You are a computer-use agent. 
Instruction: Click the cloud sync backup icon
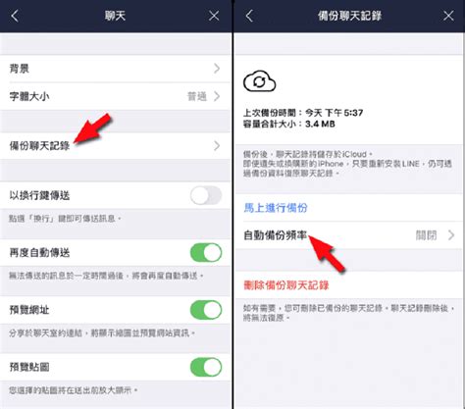pyautogui.click(x=259, y=81)
